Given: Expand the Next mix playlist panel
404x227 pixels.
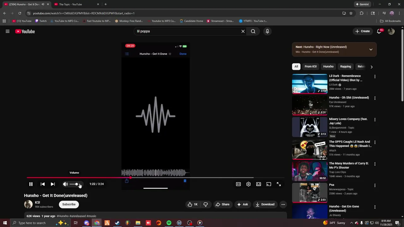Looking at the screenshot, I should 371,49.
